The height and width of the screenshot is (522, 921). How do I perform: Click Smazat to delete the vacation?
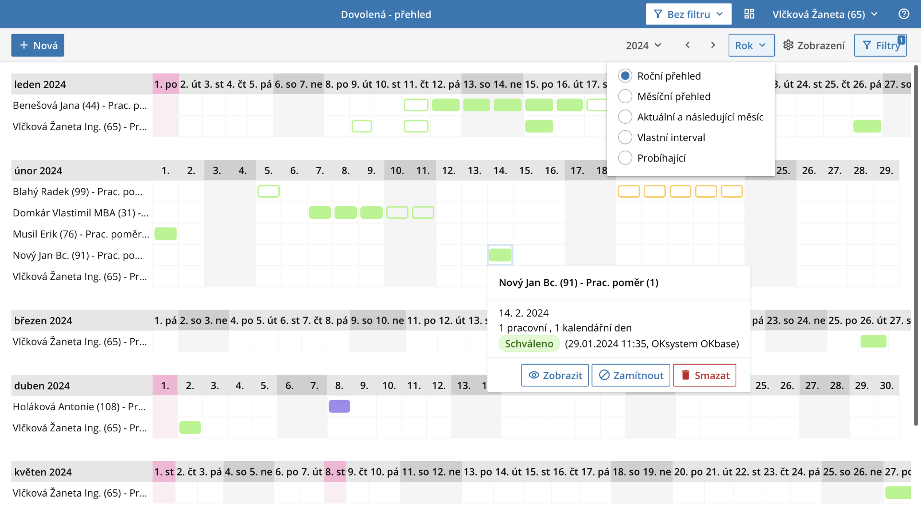705,375
